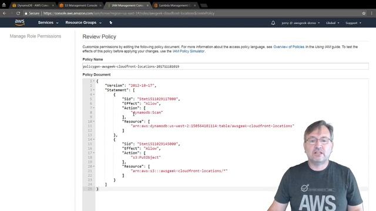Collapse the Action fold arrow on line 7

[x=94, y=108]
